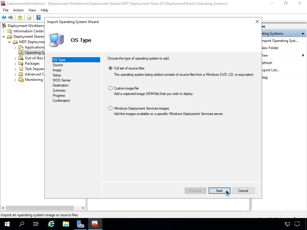
Task: Open File Explorer from taskbar
Action: [x=66, y=224]
